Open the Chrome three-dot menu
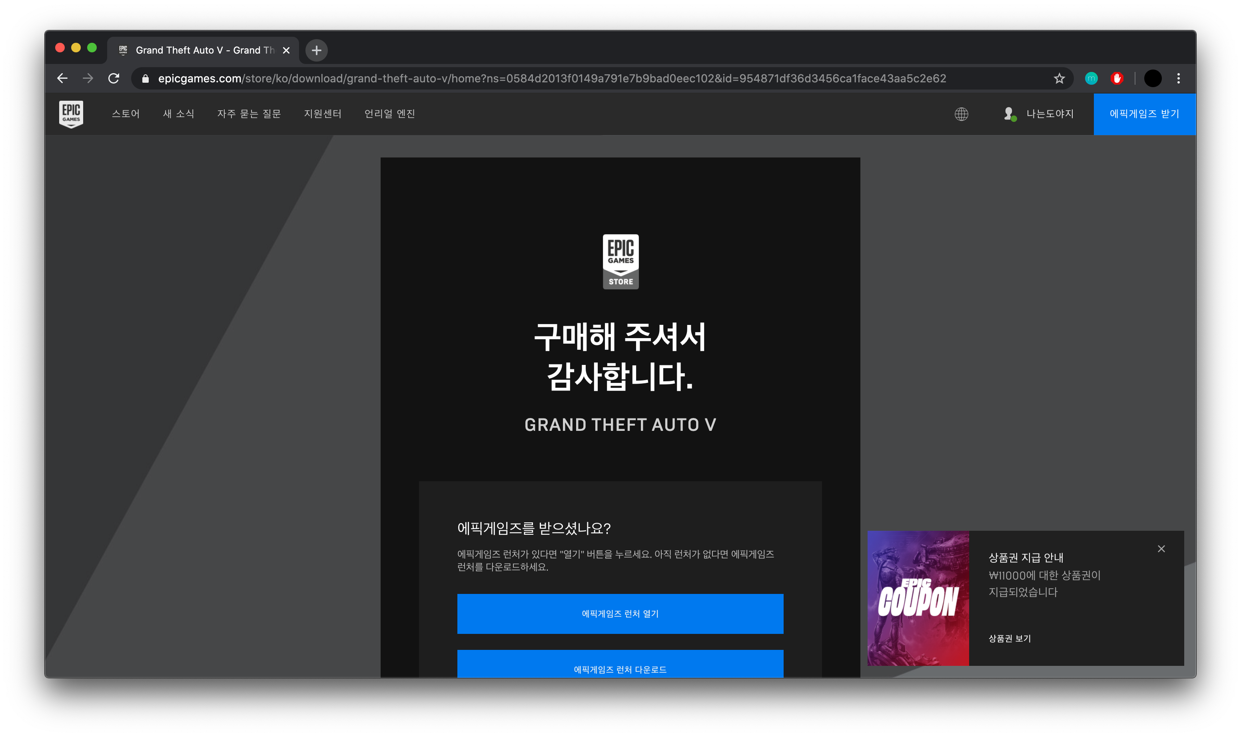The width and height of the screenshot is (1241, 737). [1178, 78]
